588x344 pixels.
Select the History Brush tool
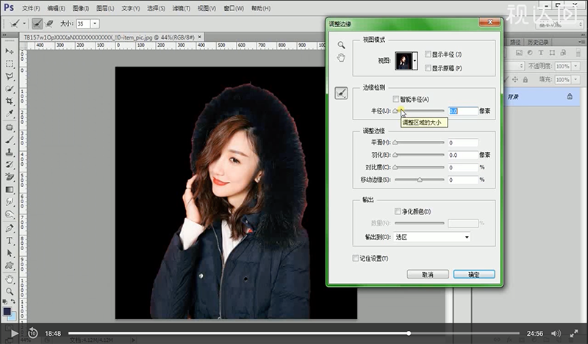click(x=10, y=165)
